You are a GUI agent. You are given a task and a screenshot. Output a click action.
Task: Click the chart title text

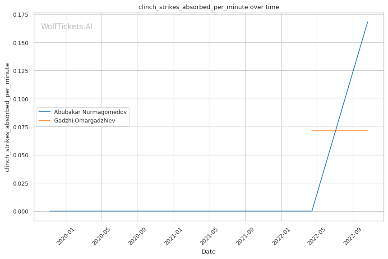click(208, 7)
